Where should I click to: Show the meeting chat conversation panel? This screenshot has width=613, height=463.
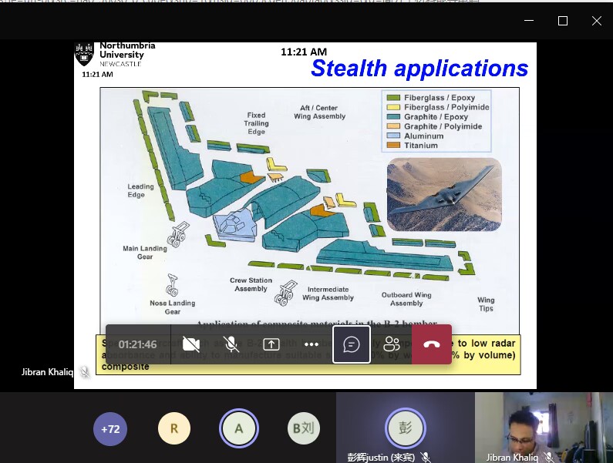(x=352, y=344)
